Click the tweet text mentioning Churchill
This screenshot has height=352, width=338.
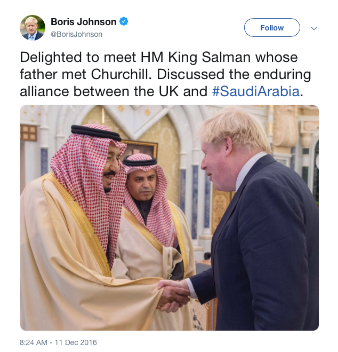[x=165, y=74]
